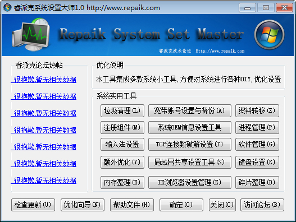This screenshot has width=296, height=222.
Task: Open the third 很抱歉,暂无相关数据 link
Action: (44, 113)
